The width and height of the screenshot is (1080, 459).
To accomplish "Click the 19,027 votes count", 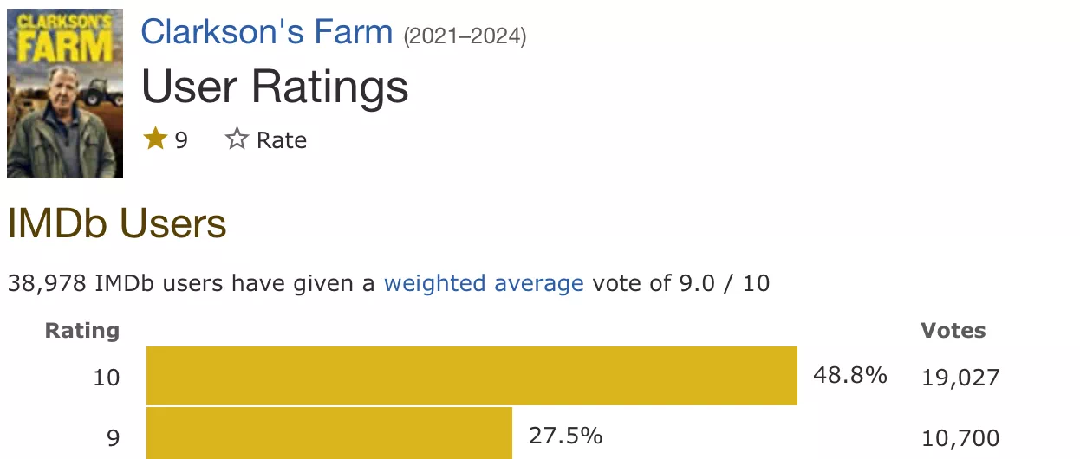I will [960, 378].
